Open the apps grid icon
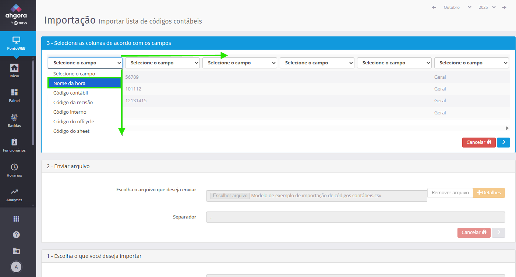The image size is (516, 277). pos(16,219)
